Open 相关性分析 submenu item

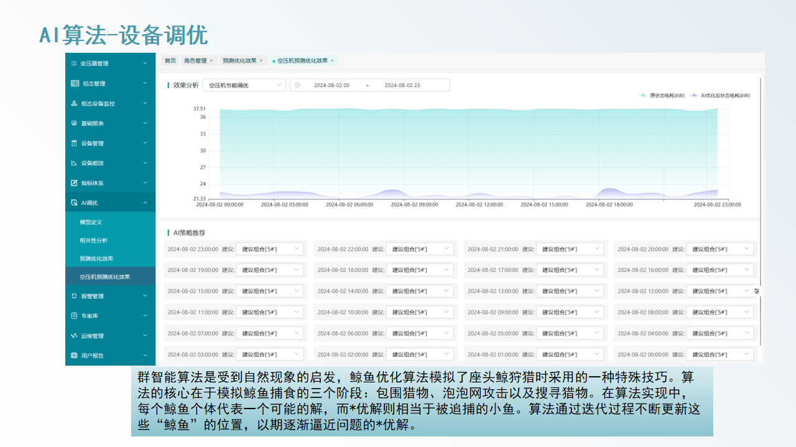click(110, 240)
